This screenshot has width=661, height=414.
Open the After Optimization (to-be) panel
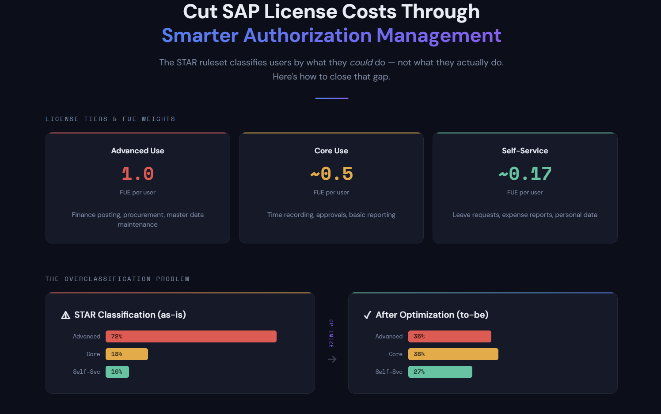483,343
